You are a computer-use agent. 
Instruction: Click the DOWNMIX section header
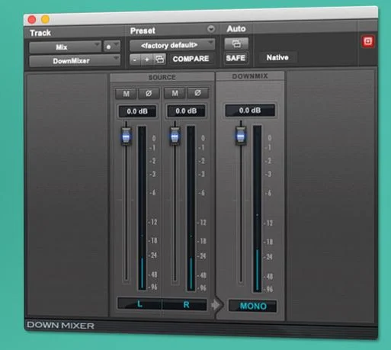pyautogui.click(x=250, y=76)
